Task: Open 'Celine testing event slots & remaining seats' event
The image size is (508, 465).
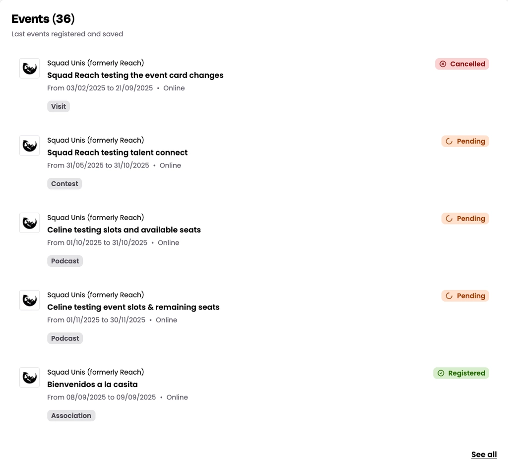Action: (x=133, y=307)
